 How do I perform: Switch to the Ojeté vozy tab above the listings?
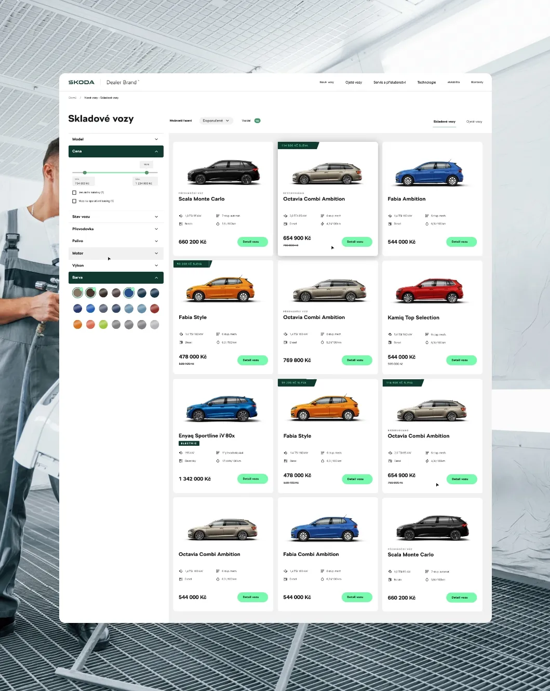(x=474, y=122)
